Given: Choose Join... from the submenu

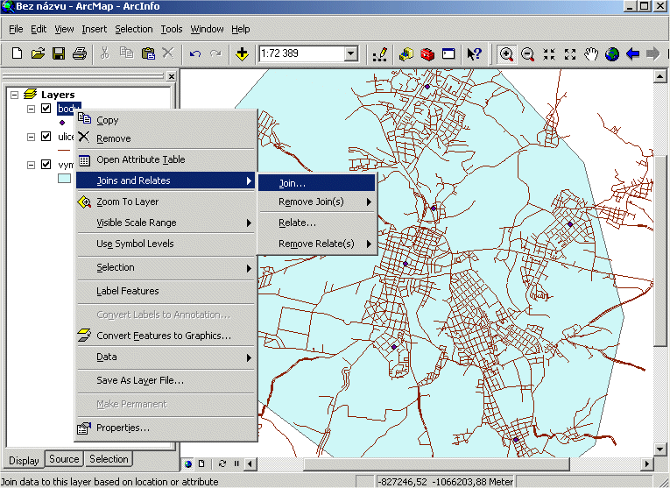Looking at the screenshot, I should 317,183.
